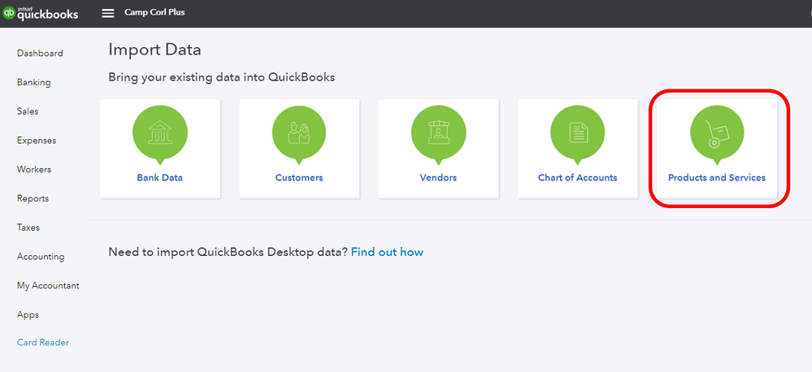Viewport: 812px width, 372px height.
Task: Open the Customers import link
Action: point(299,177)
